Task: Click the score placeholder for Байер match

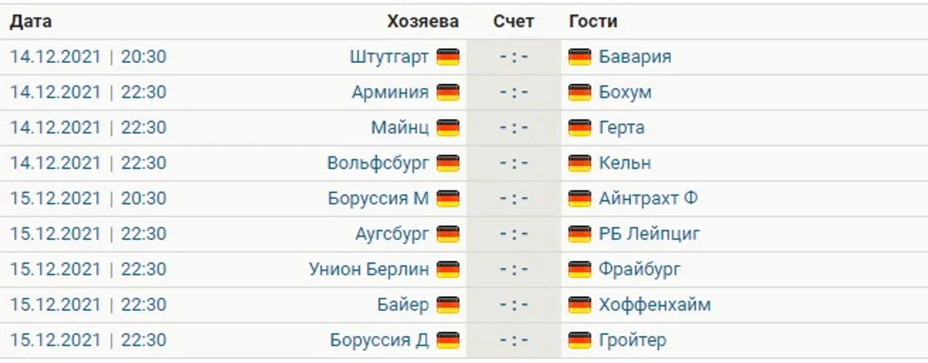Action: coord(514,305)
